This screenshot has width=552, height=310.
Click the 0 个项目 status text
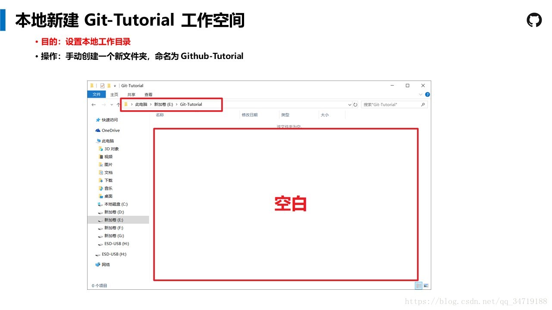click(100, 286)
